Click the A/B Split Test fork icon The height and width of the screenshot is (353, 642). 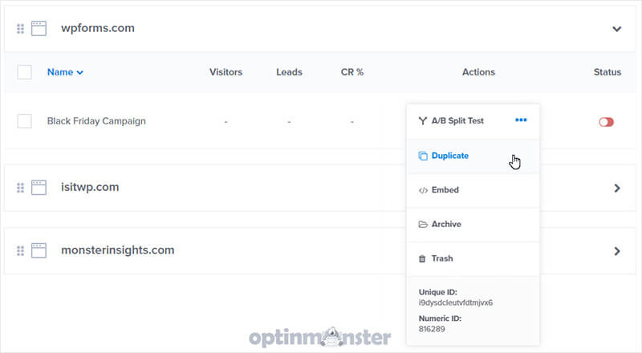(x=423, y=121)
